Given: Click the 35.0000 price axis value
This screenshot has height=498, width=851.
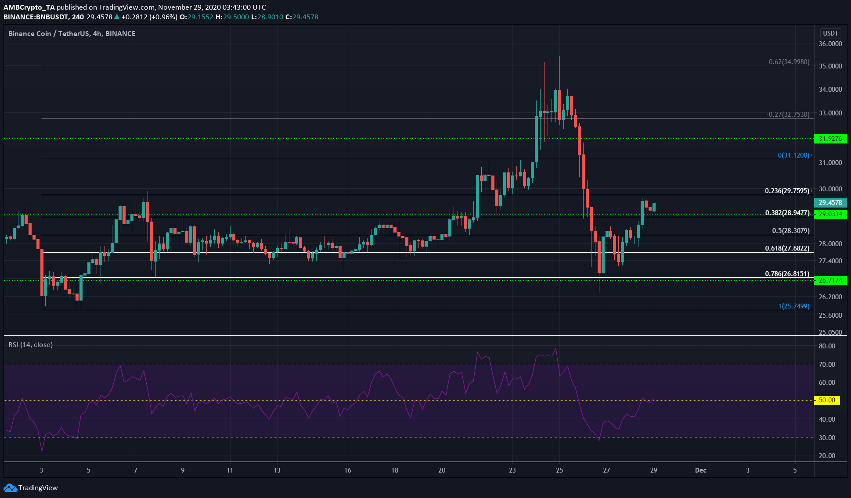Looking at the screenshot, I should click(830, 66).
